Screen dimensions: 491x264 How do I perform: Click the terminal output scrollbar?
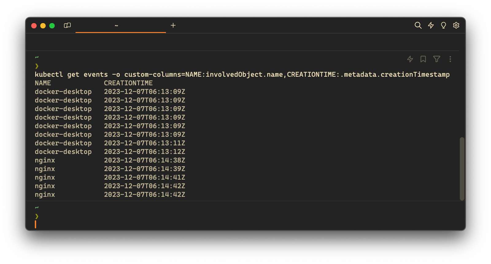[x=462, y=169]
